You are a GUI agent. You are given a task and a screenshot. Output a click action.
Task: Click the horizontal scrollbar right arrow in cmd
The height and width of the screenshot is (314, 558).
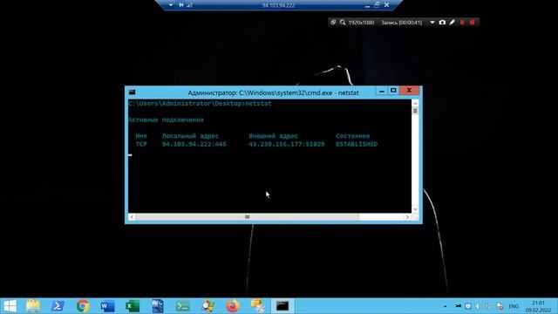click(x=407, y=217)
